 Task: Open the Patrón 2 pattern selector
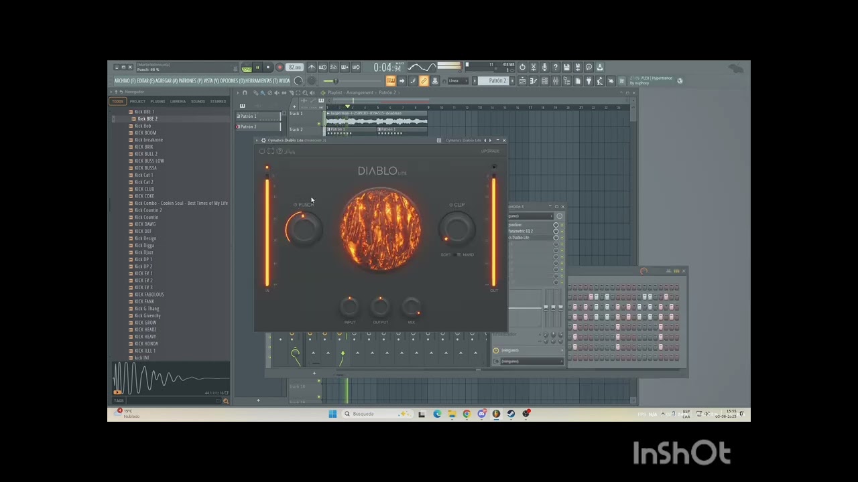tap(495, 81)
